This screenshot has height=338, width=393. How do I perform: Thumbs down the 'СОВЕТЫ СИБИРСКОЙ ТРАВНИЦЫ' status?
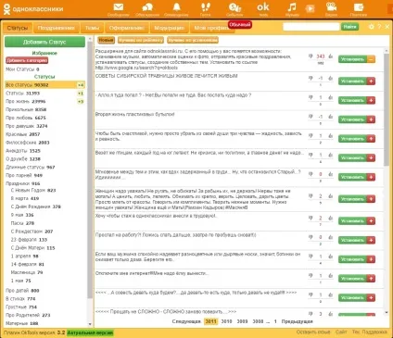tap(311, 79)
